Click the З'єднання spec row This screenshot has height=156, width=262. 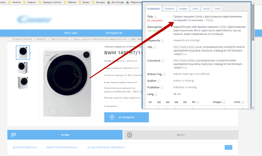click(123, 106)
